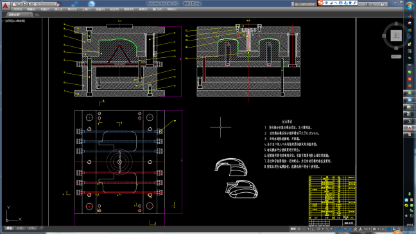Toggle object snap in status bar

pyautogui.click(x=341, y=229)
